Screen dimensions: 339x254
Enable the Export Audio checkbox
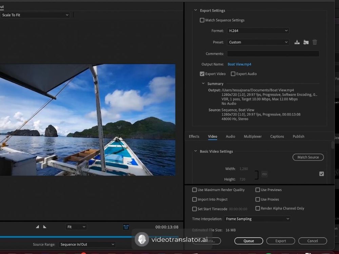tap(233, 74)
